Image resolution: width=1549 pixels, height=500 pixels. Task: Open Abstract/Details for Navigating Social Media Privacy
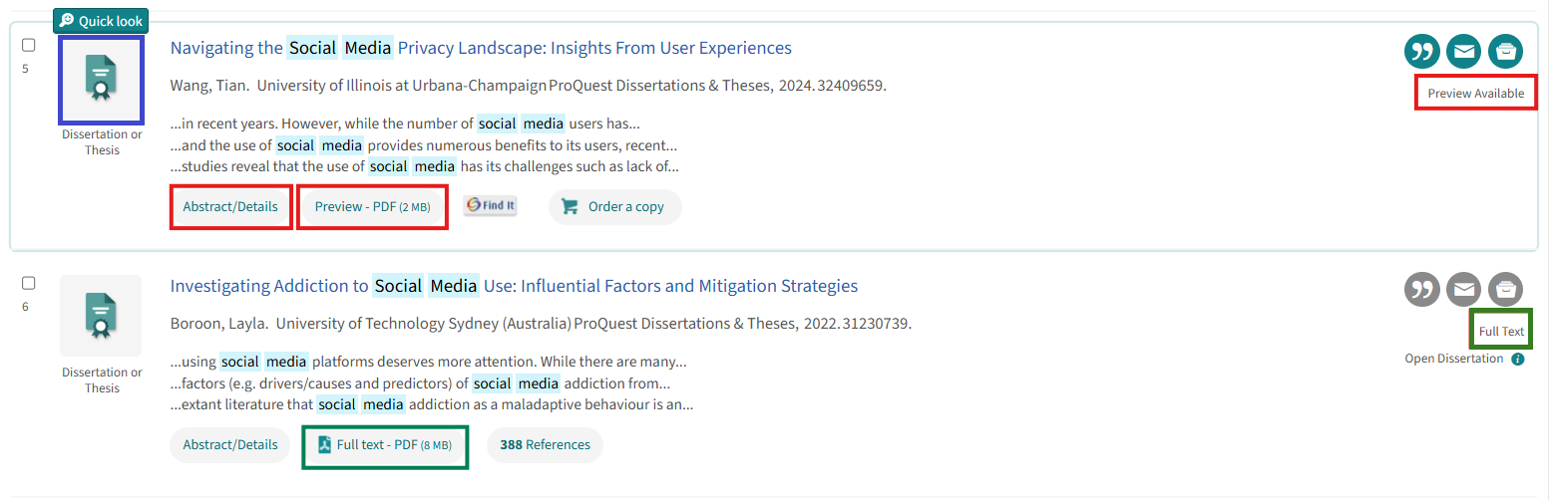pos(230,207)
